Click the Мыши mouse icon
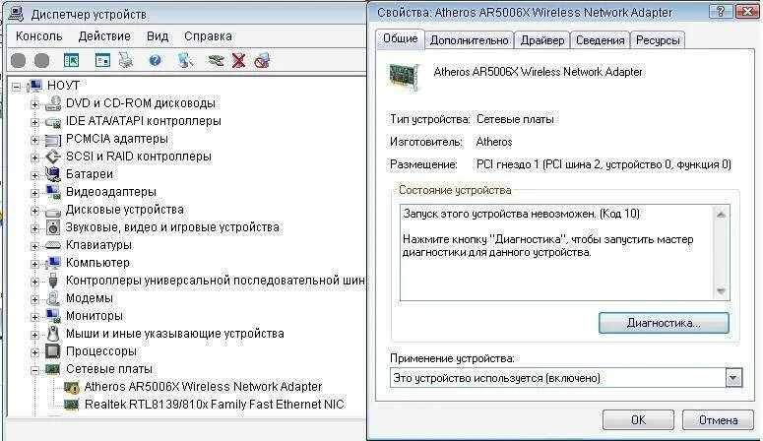Image resolution: width=763 pixels, height=441 pixels. coord(53,334)
